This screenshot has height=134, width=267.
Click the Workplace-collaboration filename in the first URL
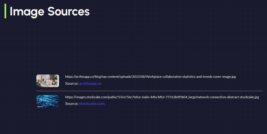click(x=191, y=77)
